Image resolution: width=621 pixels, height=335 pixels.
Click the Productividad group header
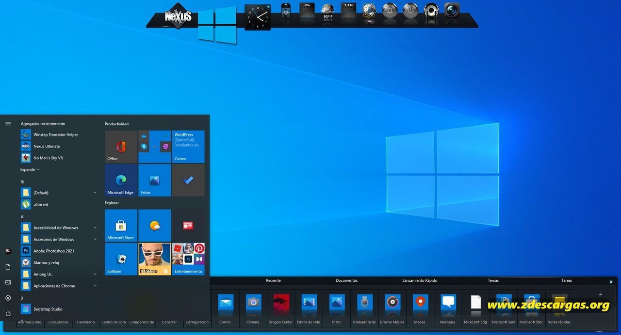(x=117, y=124)
